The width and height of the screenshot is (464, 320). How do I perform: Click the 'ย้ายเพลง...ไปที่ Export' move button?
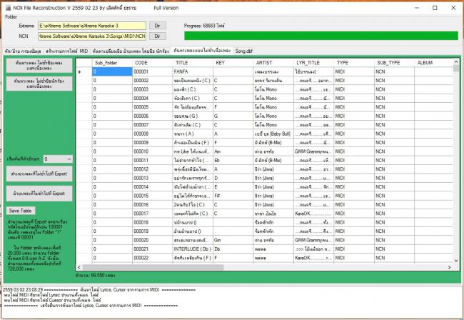39,194
